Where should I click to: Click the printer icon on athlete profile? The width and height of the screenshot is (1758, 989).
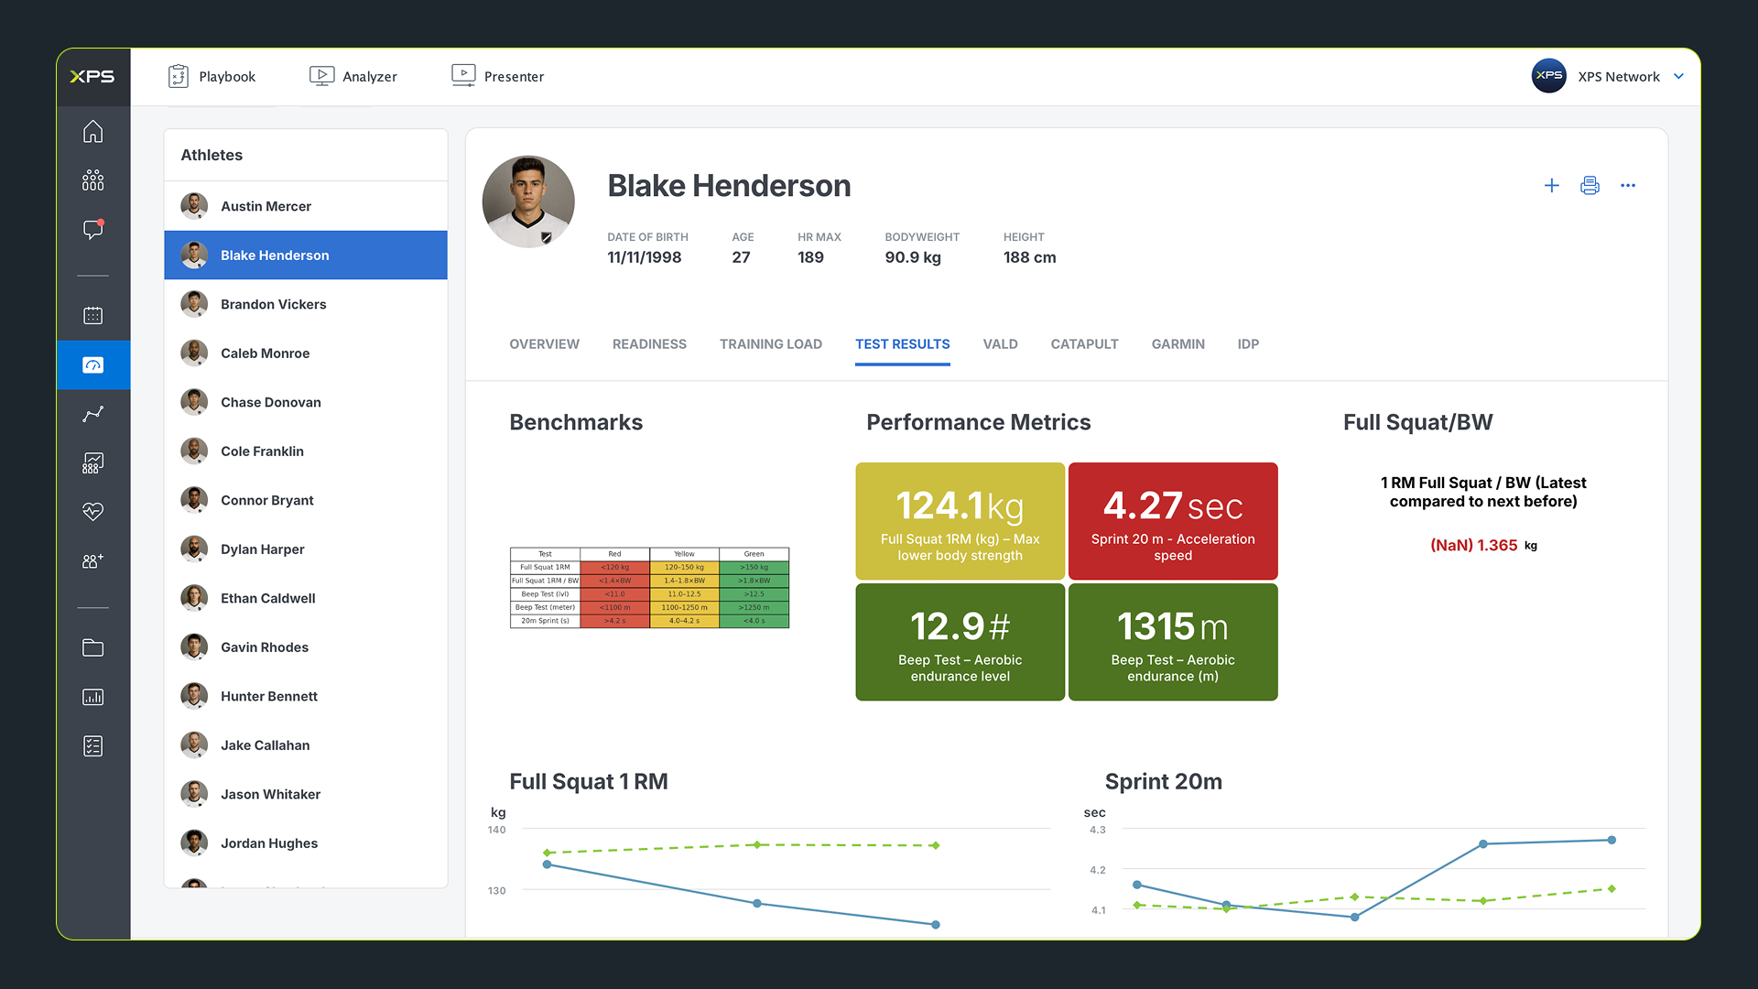(1590, 186)
